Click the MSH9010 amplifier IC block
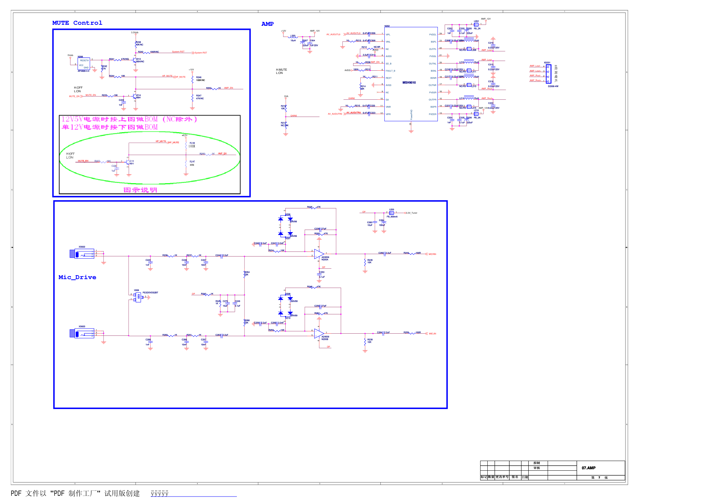The height and width of the screenshot is (503, 712). pyautogui.click(x=411, y=74)
